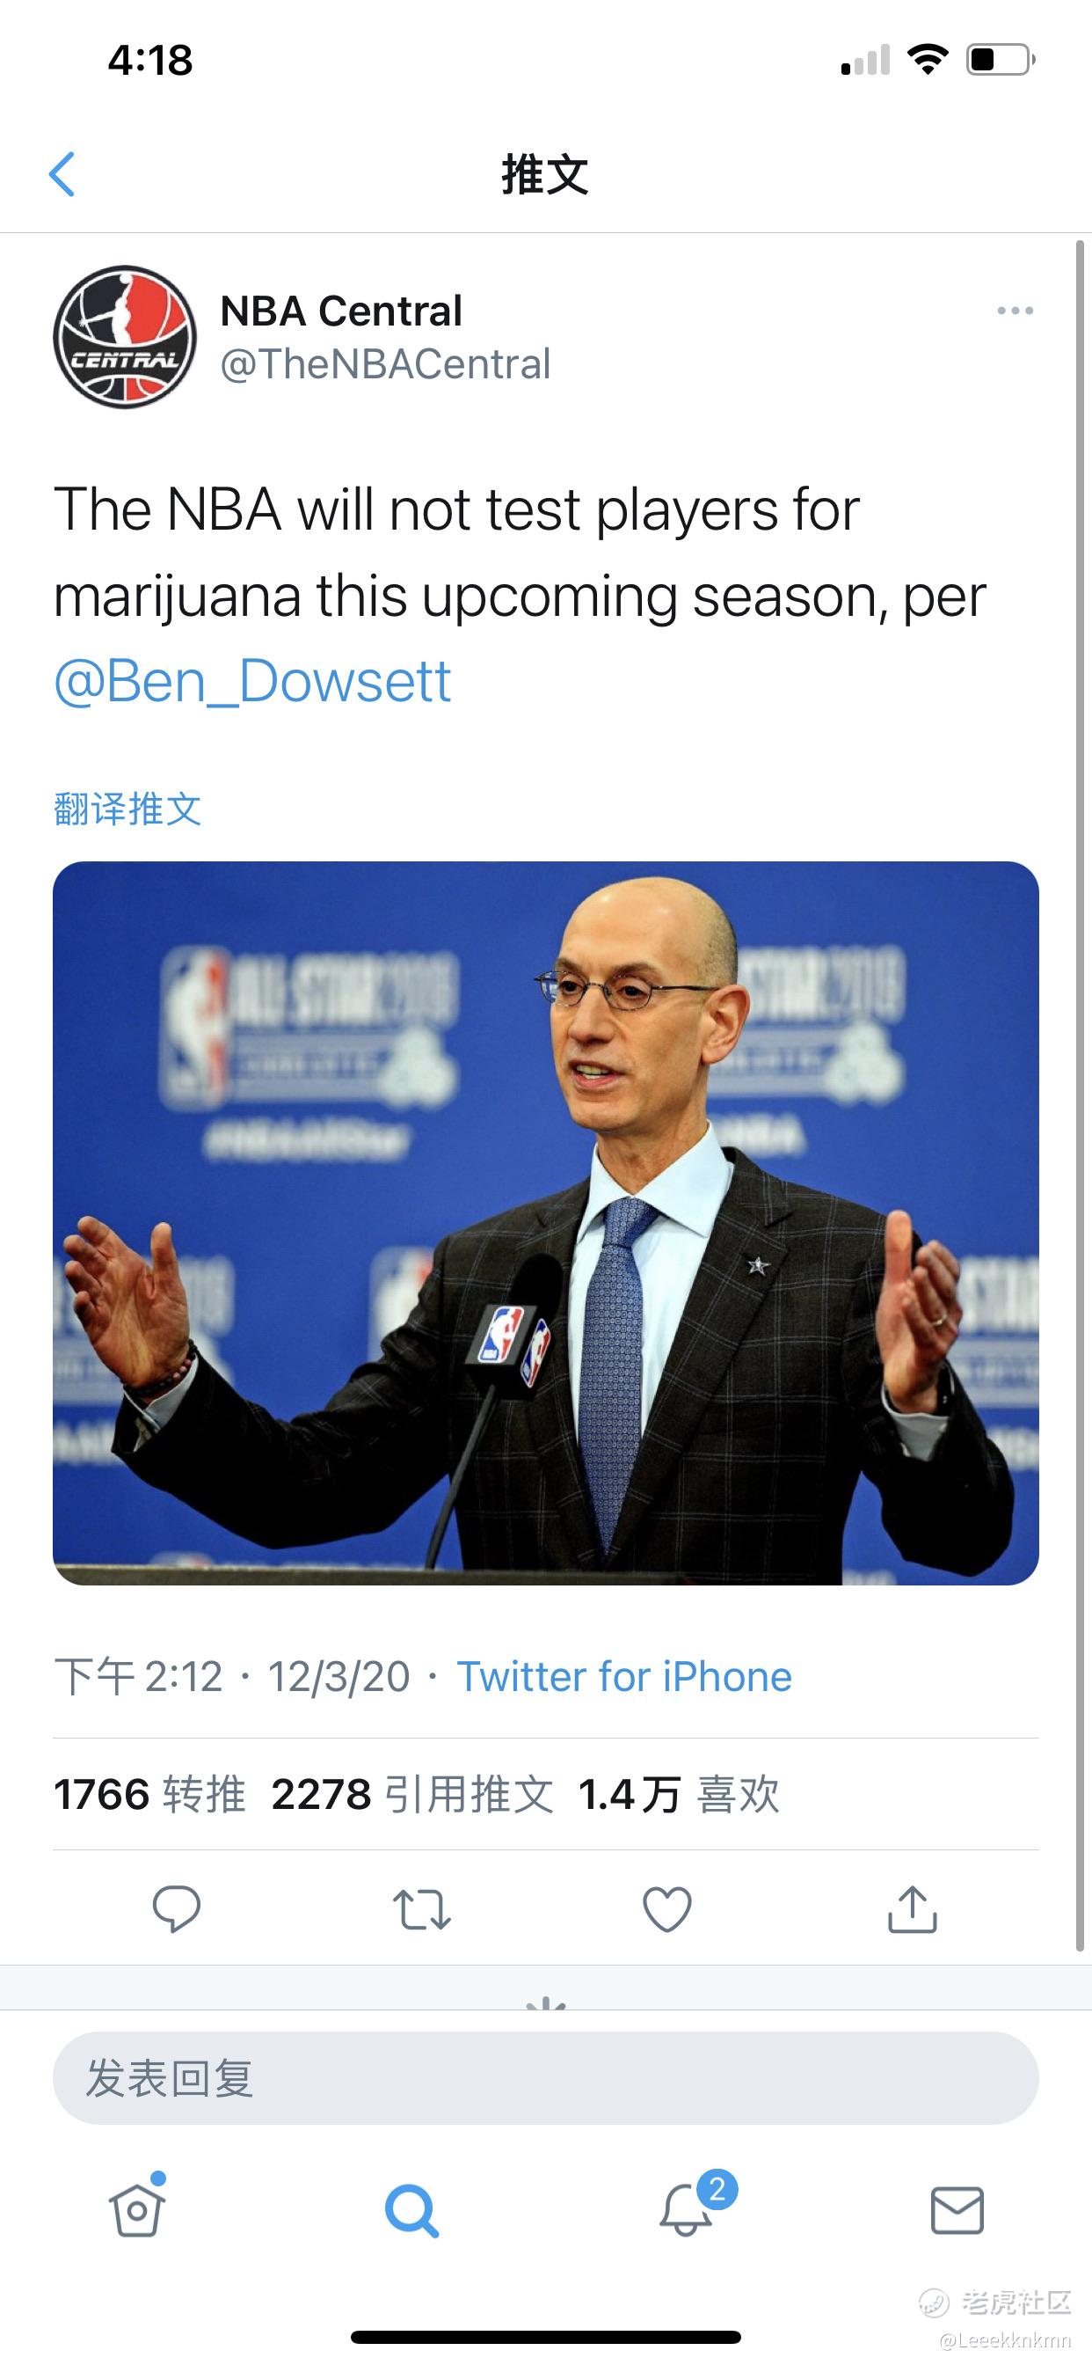Tap the 发表回复 reply input field
Viewport: 1092px width, 2365px height.
[x=545, y=2077]
